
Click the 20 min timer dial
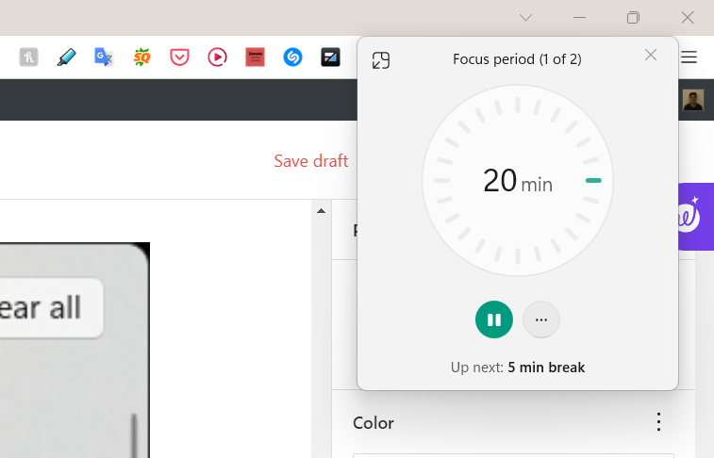518,181
